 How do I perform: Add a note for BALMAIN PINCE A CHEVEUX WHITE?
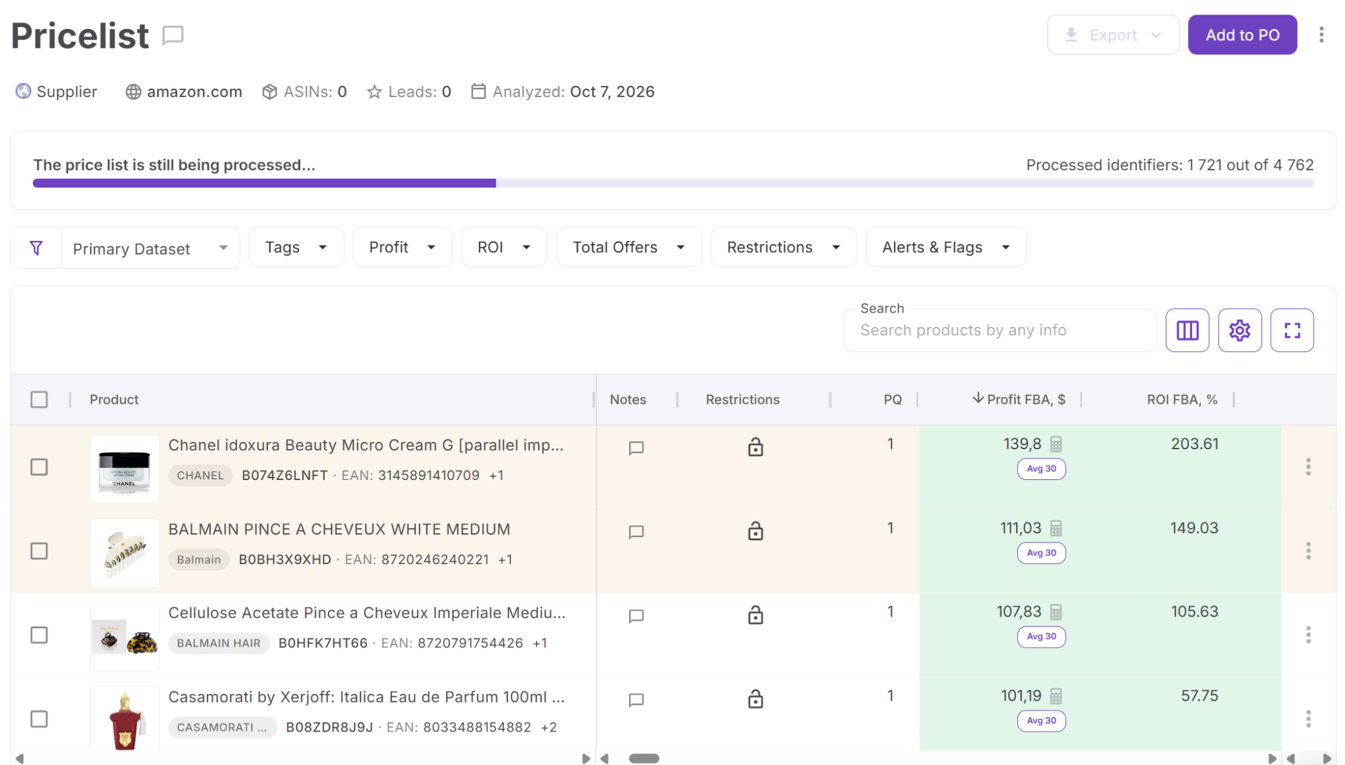636,532
